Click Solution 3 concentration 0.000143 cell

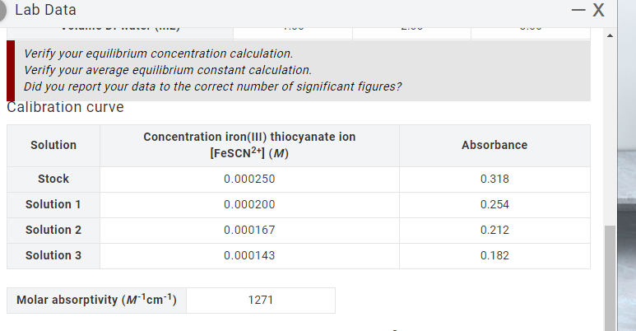pyautogui.click(x=249, y=256)
